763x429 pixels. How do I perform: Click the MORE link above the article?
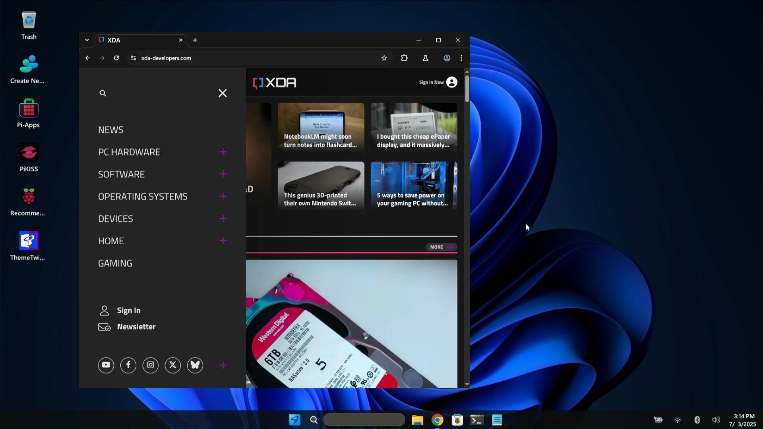(x=440, y=247)
